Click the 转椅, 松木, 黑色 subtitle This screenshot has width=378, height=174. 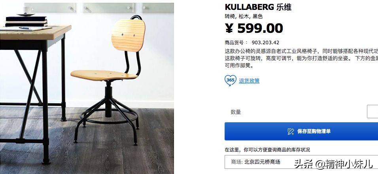(x=244, y=16)
